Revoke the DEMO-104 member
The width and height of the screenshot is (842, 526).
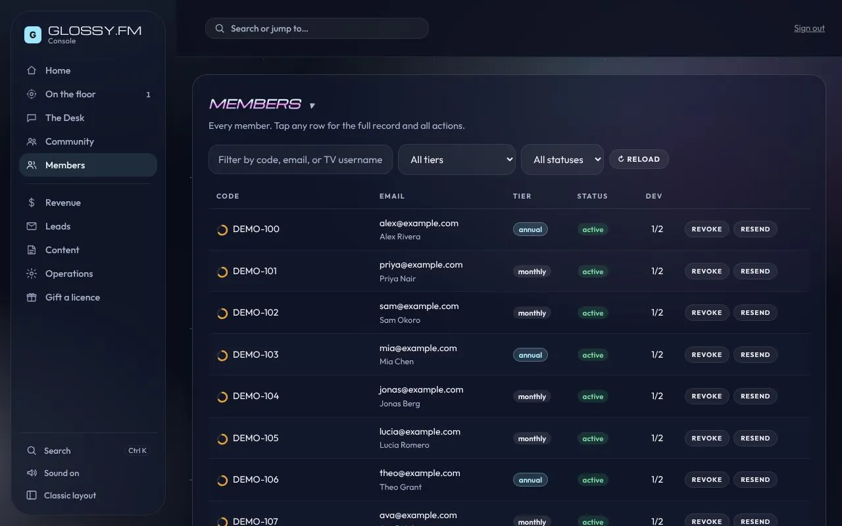(x=707, y=396)
